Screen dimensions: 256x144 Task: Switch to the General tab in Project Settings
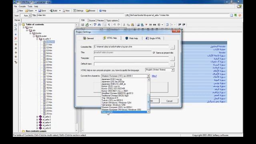[x=88, y=38]
